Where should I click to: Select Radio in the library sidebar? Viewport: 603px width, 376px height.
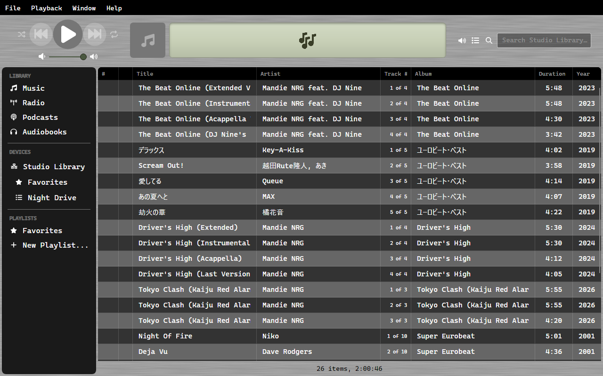49,103
